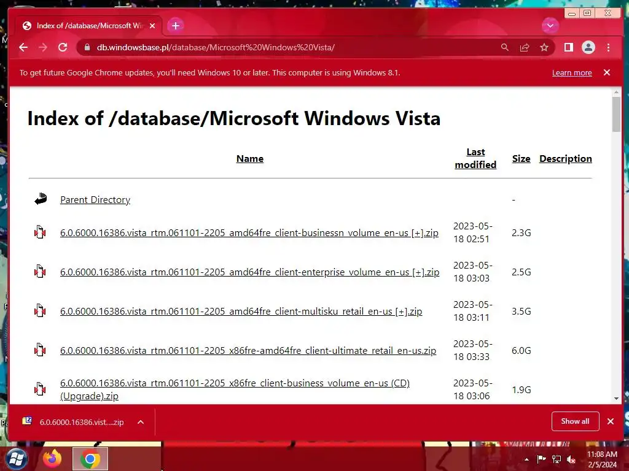Sort listing by Last modified
The width and height of the screenshot is (629, 471).
click(x=475, y=158)
